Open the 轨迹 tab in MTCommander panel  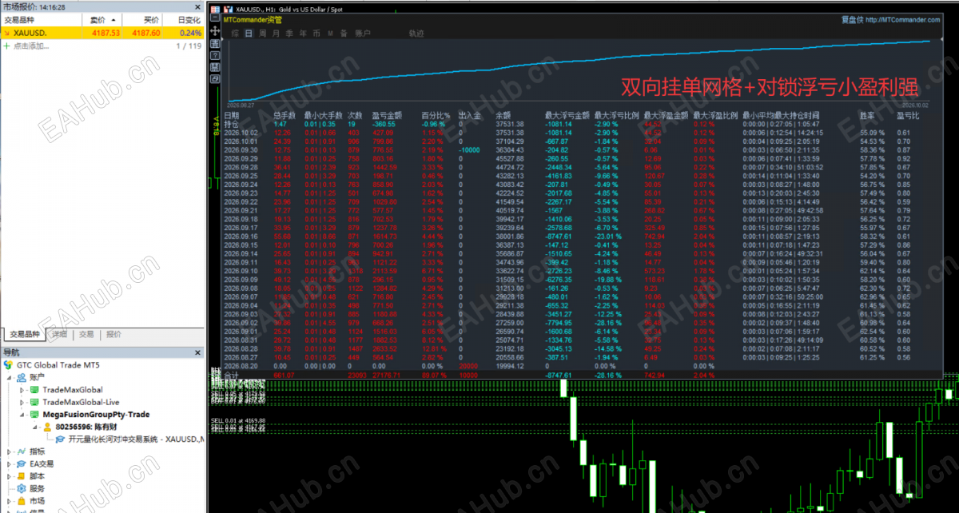click(416, 34)
